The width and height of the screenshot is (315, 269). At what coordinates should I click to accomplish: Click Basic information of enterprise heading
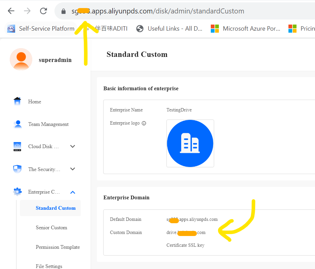141,89
